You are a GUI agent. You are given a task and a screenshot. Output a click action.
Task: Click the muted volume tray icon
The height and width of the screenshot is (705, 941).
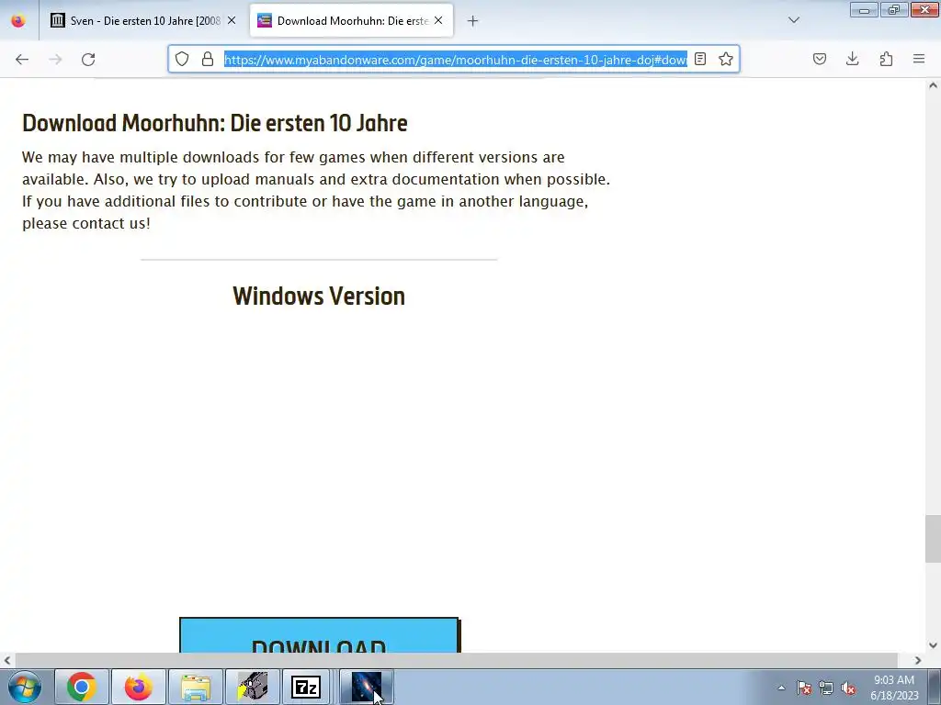pyautogui.click(x=848, y=688)
